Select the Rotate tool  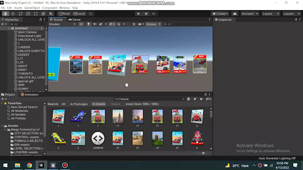coord(20,14)
